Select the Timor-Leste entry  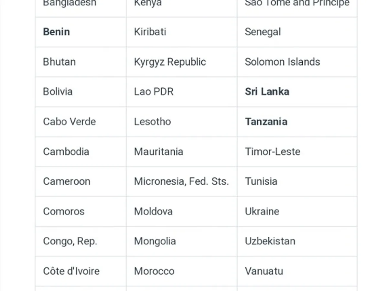pos(273,151)
